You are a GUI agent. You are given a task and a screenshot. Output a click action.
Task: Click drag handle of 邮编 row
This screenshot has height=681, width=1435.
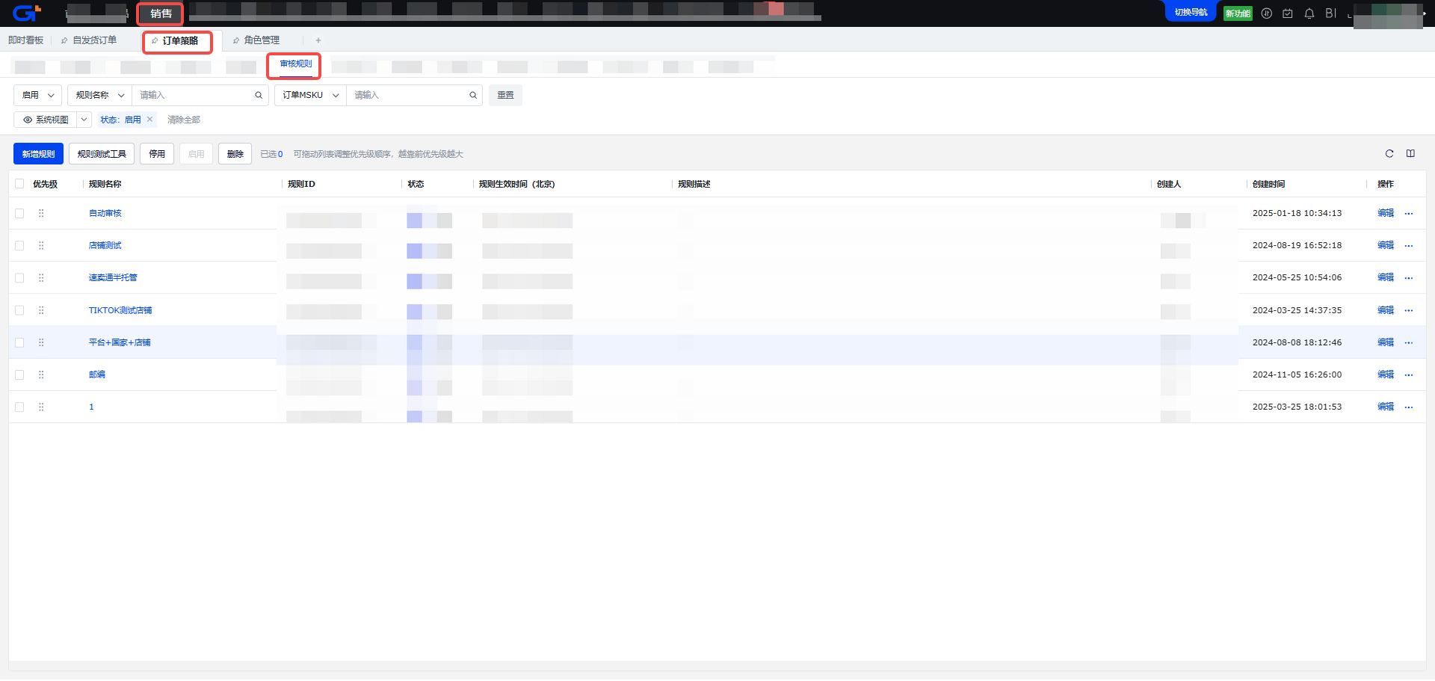pos(41,375)
